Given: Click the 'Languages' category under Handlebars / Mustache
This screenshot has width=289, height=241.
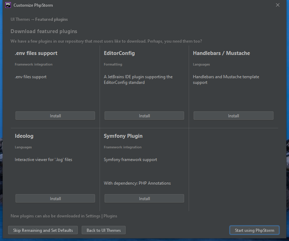Looking at the screenshot, I should pos(201,64).
